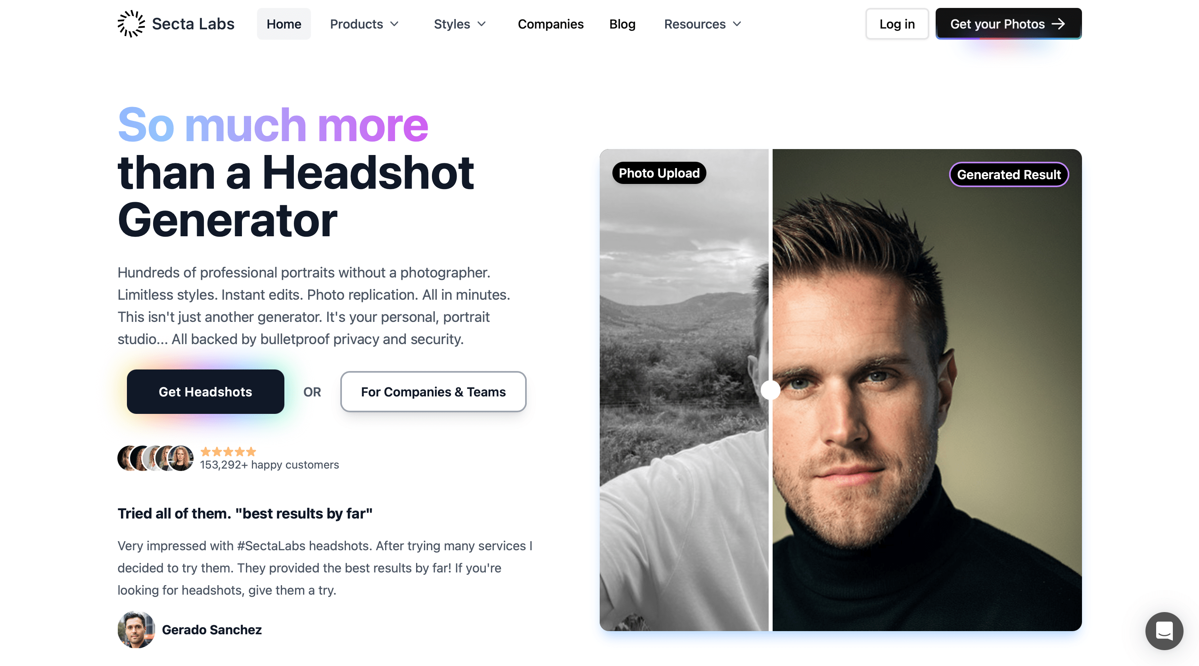Image resolution: width=1199 pixels, height=666 pixels.
Task: Expand the Resources dropdown menu
Action: tap(702, 24)
